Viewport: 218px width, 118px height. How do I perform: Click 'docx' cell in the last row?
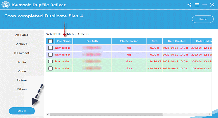pos(129,68)
